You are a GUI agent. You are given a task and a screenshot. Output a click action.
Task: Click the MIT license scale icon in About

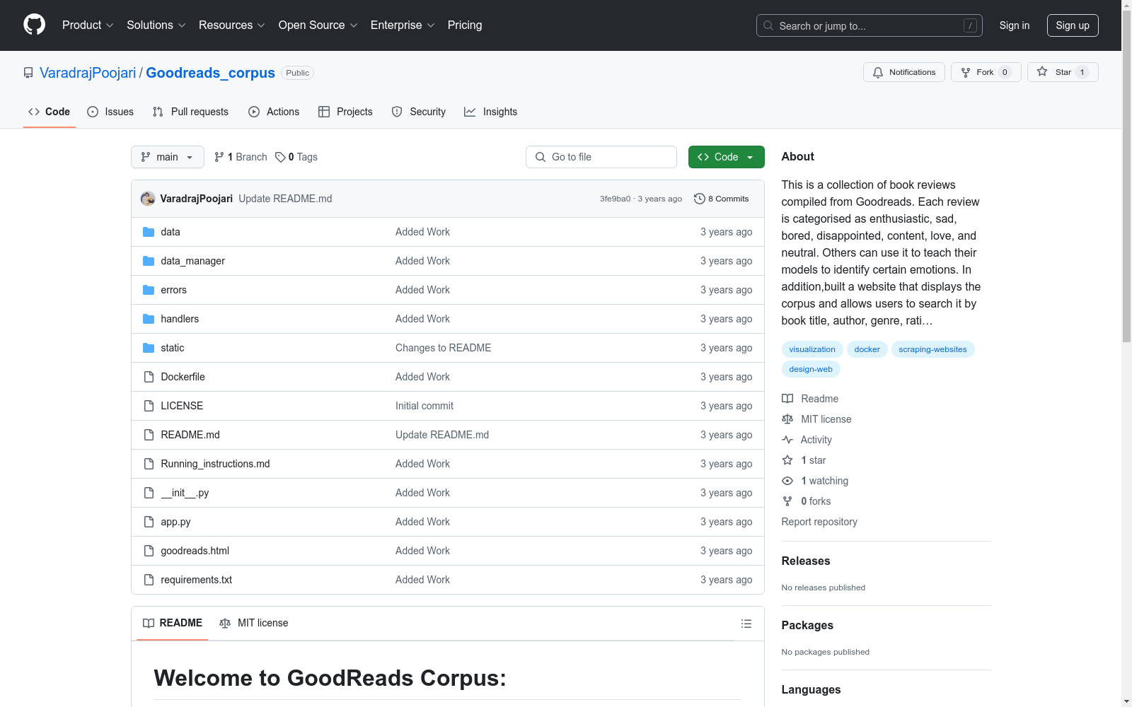[x=787, y=419]
